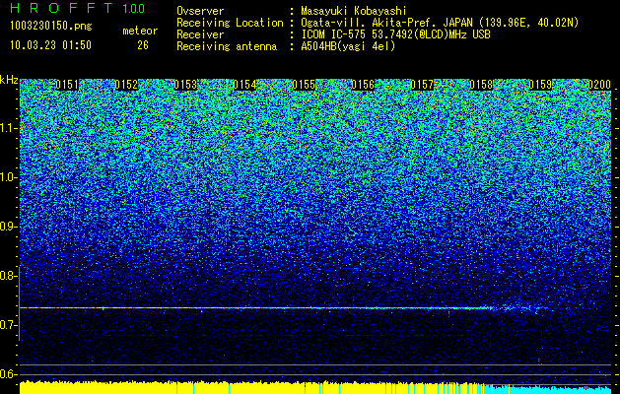Click the date stamp 10.03.23 01:50
The image size is (620, 394).
(x=50, y=45)
